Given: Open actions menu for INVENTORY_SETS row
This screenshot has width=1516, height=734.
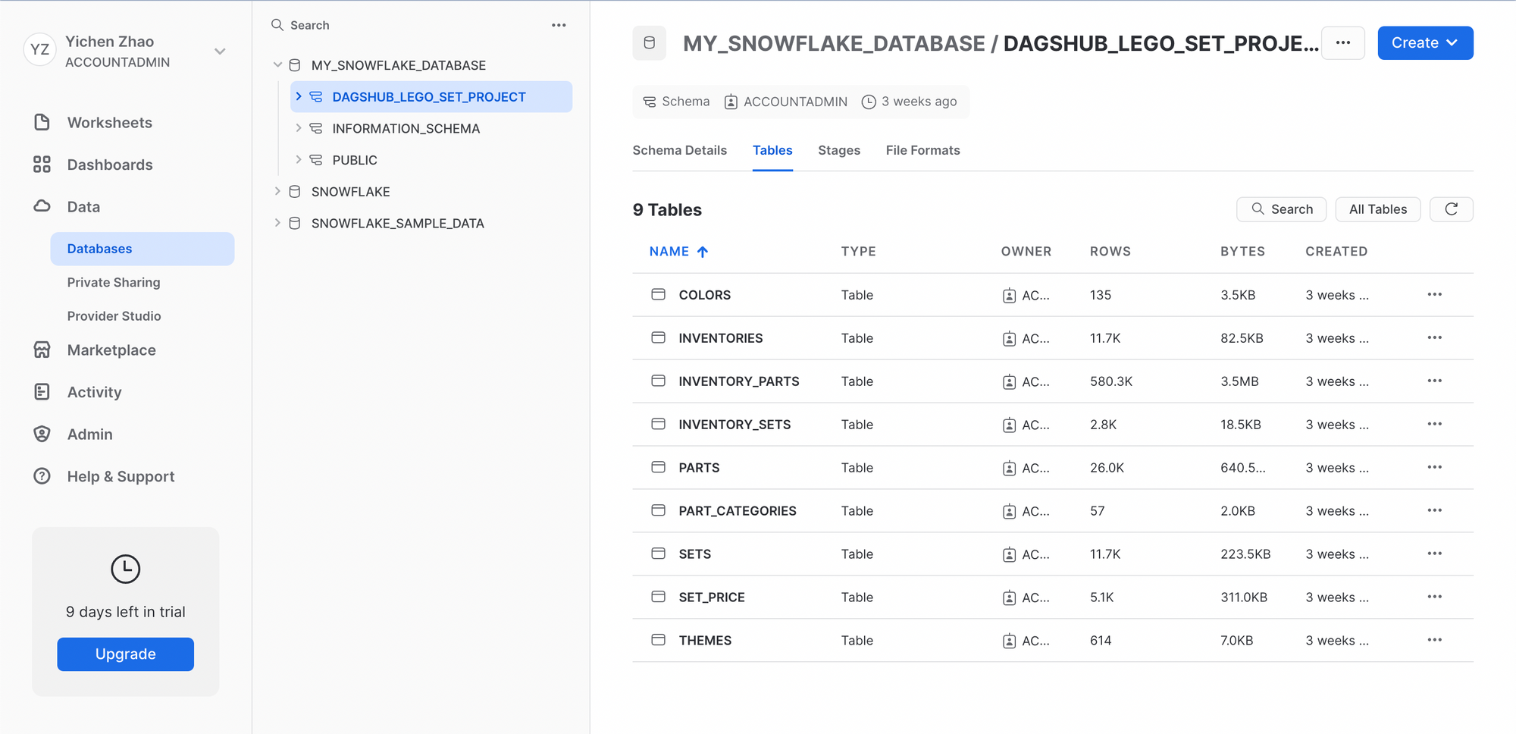Looking at the screenshot, I should coord(1434,424).
